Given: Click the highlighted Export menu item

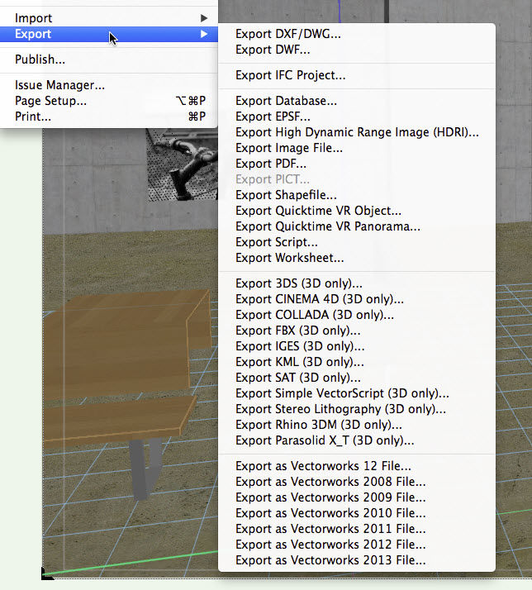Looking at the screenshot, I should coord(109,34).
